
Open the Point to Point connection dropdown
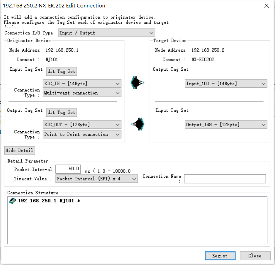[x=82, y=134]
